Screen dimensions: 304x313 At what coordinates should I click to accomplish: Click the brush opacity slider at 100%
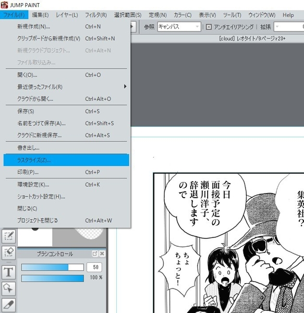coord(53,278)
